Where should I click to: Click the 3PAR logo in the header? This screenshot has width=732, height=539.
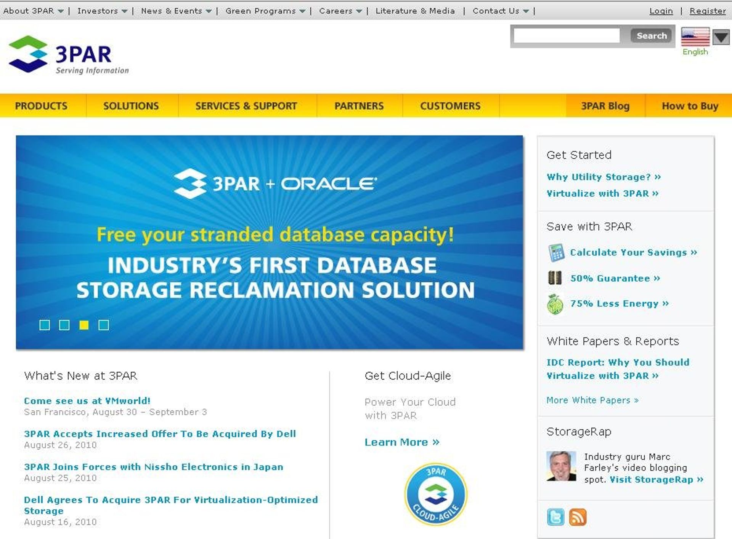click(x=69, y=55)
